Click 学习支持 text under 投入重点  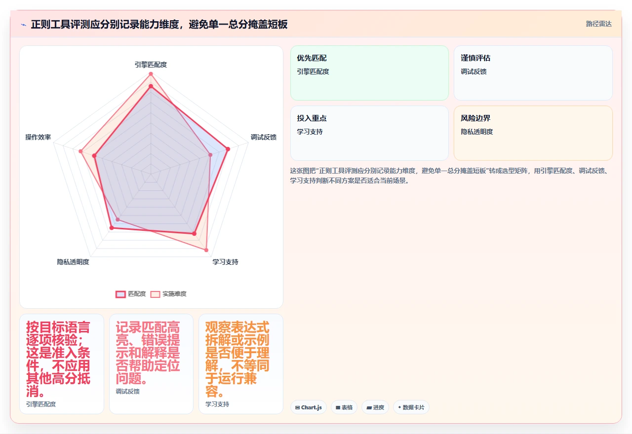(310, 132)
